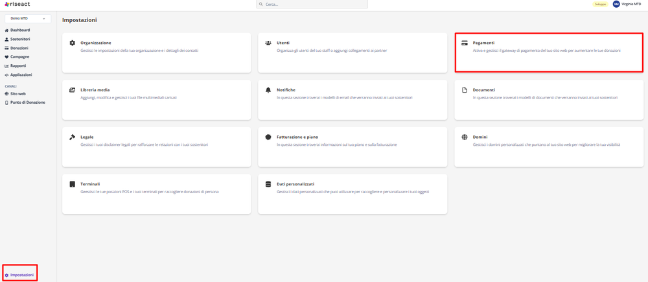Click the Cerca search field
The height and width of the screenshot is (282, 648).
pos(312,4)
